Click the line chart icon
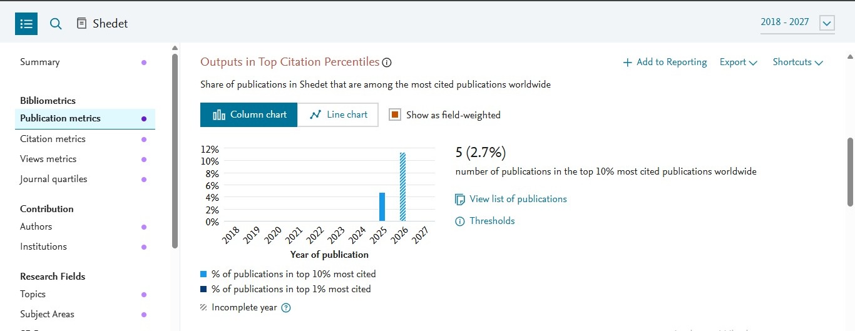The image size is (855, 331). pos(315,115)
